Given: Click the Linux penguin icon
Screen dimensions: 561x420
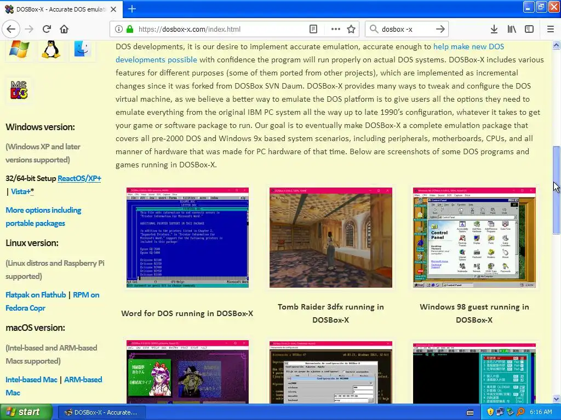Looking at the screenshot, I should click(51, 50).
